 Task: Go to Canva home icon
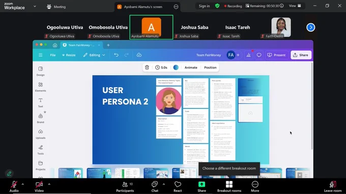click(x=55, y=45)
